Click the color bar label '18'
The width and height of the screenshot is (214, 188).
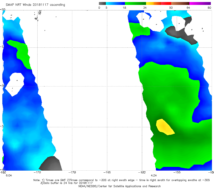click(x=124, y=8)
